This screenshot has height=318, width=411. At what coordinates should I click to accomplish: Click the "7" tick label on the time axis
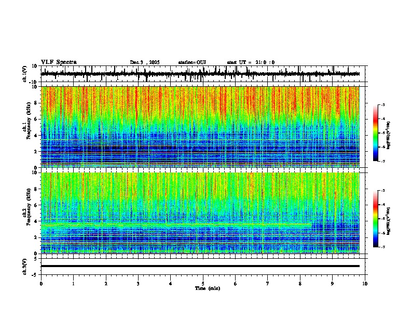coord(268,284)
